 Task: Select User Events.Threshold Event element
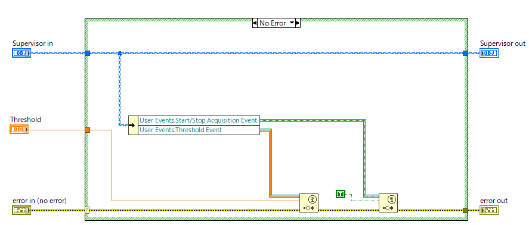tap(199, 130)
